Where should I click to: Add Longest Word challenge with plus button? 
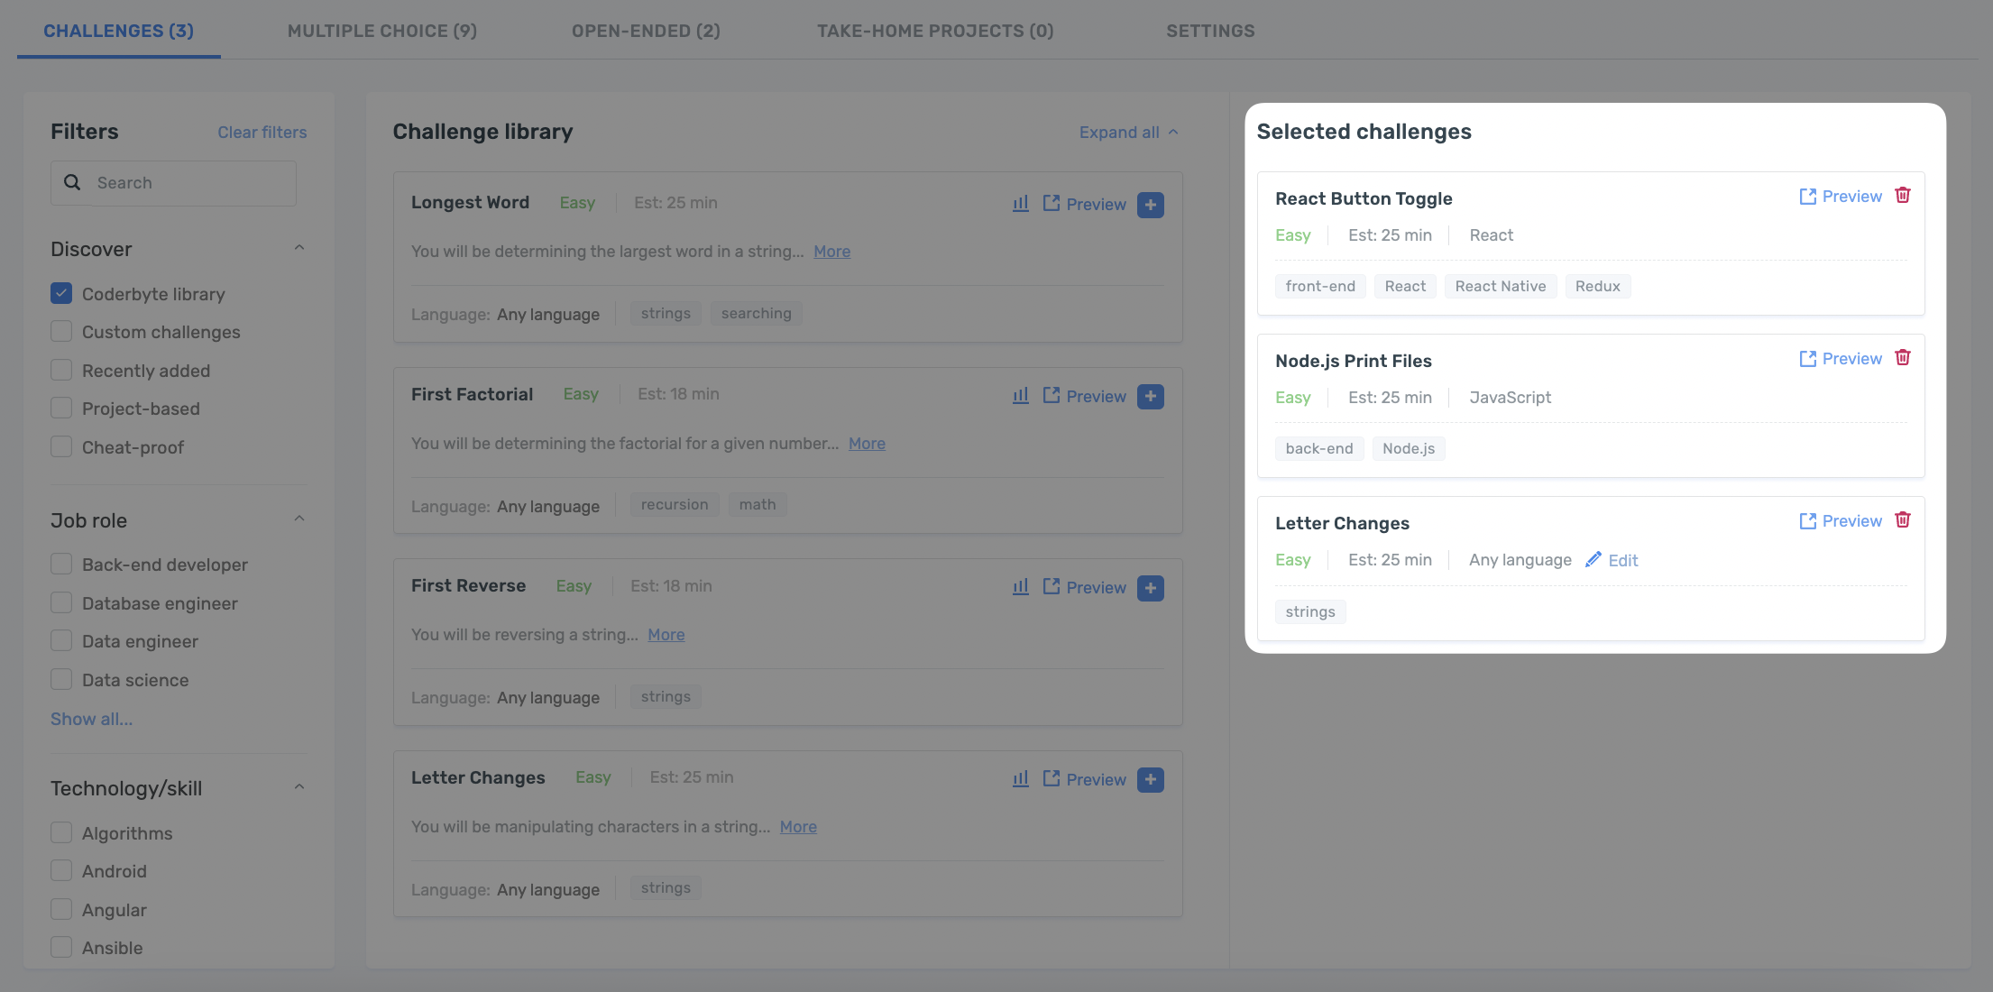pyautogui.click(x=1150, y=205)
